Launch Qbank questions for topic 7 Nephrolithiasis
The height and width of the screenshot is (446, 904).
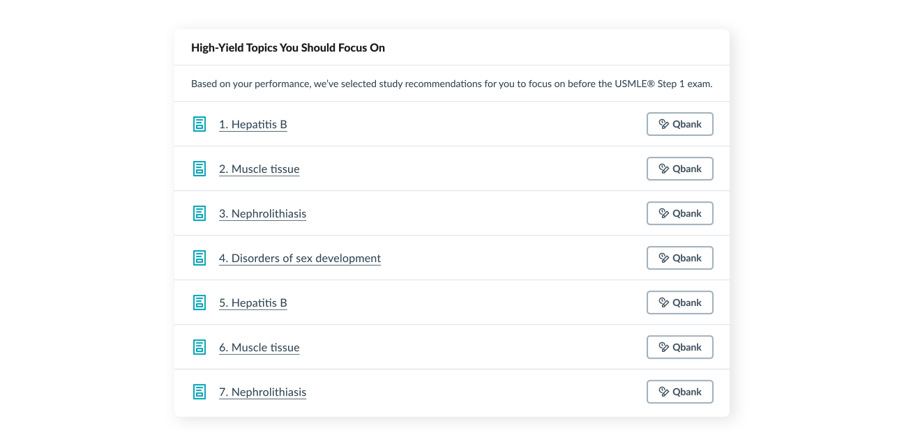point(679,392)
